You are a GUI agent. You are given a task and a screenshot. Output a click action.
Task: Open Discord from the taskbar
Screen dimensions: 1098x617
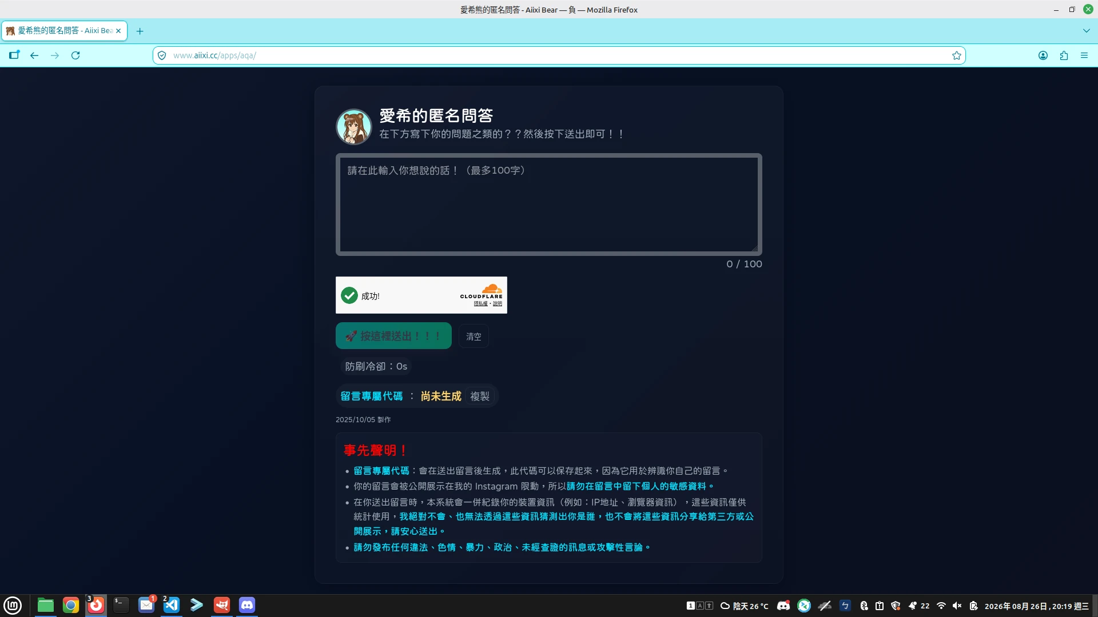[x=247, y=605]
